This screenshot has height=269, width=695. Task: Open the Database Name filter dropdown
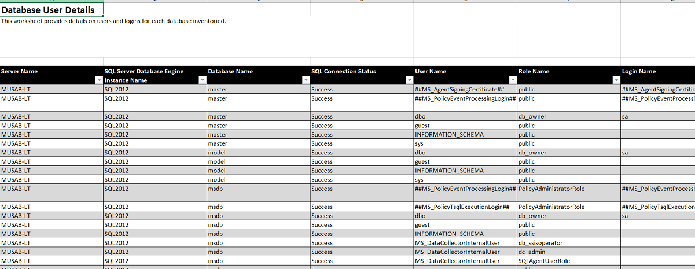pyautogui.click(x=306, y=80)
